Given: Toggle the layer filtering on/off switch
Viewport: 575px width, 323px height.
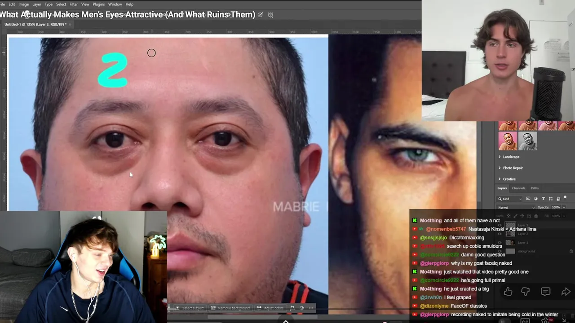Looking at the screenshot, I should point(565,197).
